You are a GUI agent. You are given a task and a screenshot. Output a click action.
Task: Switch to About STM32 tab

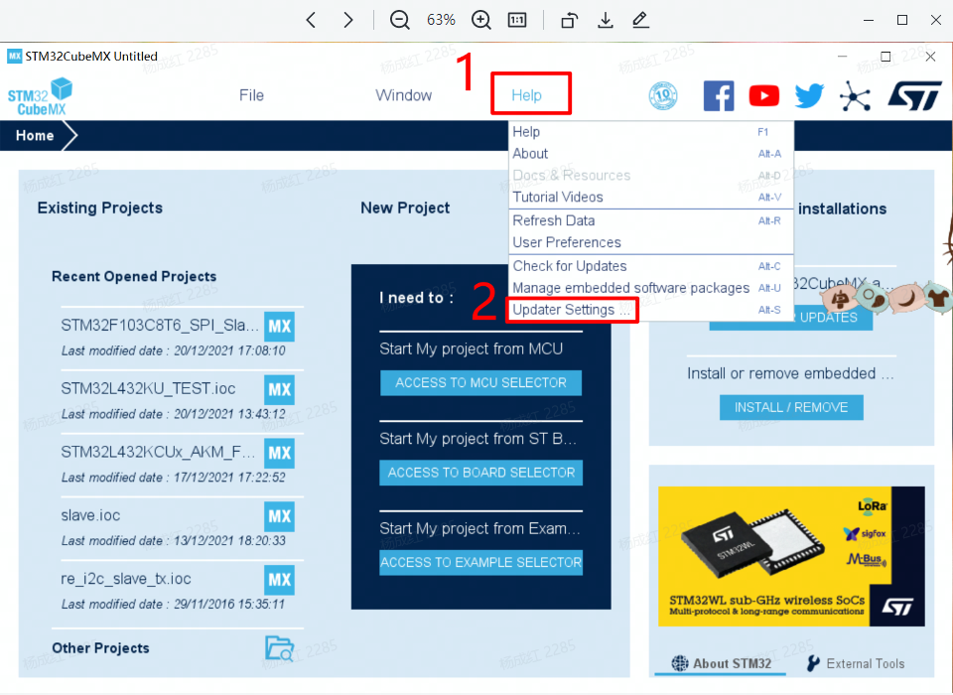(x=721, y=663)
